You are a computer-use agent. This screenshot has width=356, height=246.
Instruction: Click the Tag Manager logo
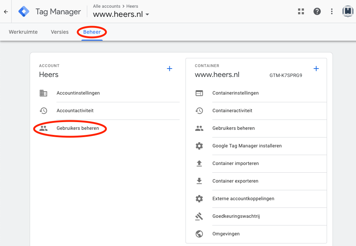[x=24, y=11]
